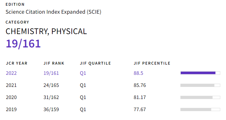Select the gray 2019 percentile bar
The image size is (226, 120).
pyautogui.click(x=200, y=109)
